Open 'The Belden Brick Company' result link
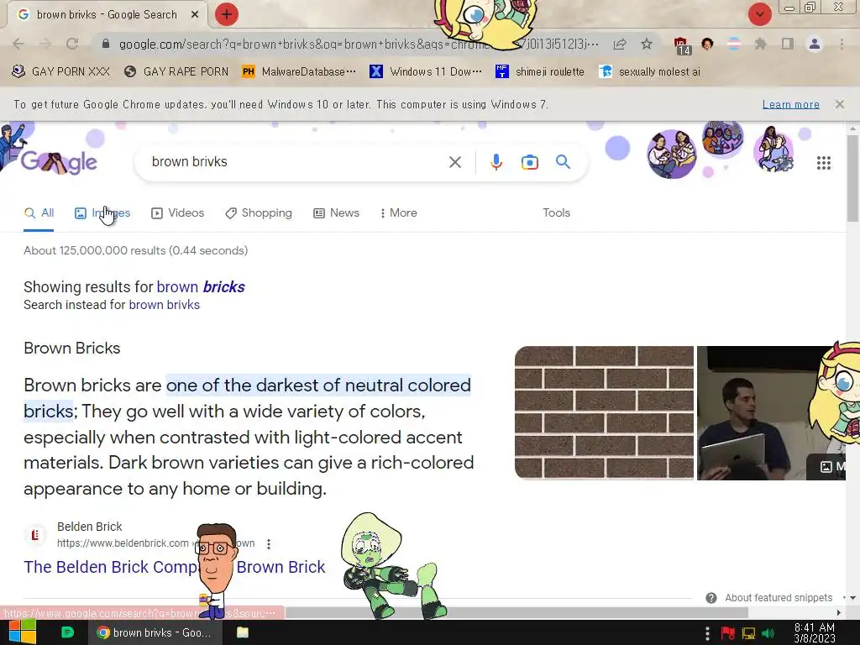860x645 pixels. 175,567
